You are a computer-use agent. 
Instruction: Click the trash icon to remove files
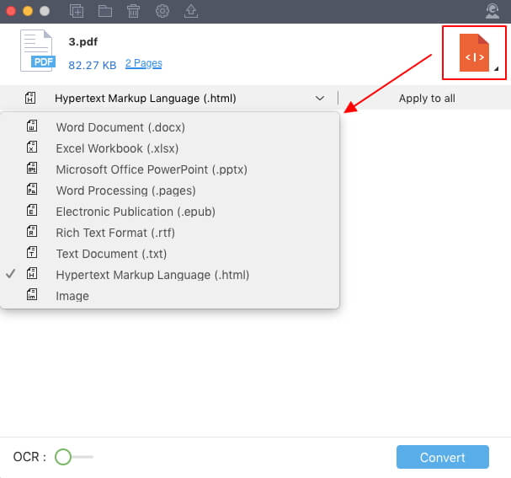133,11
